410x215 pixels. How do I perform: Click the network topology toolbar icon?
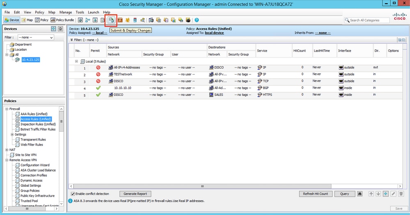point(87,20)
